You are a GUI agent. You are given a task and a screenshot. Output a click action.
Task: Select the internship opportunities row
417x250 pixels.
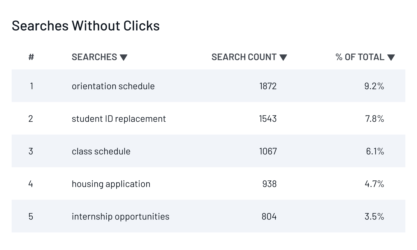point(120,216)
